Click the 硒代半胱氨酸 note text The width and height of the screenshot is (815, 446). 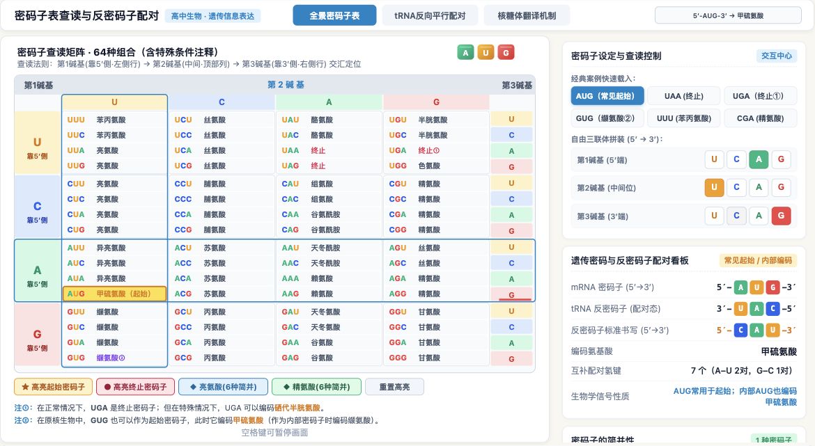click(297, 408)
